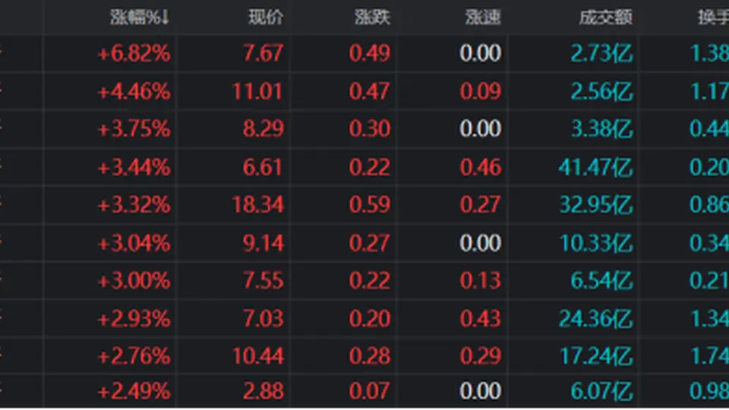Select the +3.04% cell

point(134,243)
